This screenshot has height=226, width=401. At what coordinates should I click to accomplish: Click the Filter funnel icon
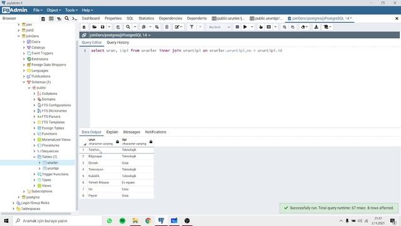[x=192, y=27]
